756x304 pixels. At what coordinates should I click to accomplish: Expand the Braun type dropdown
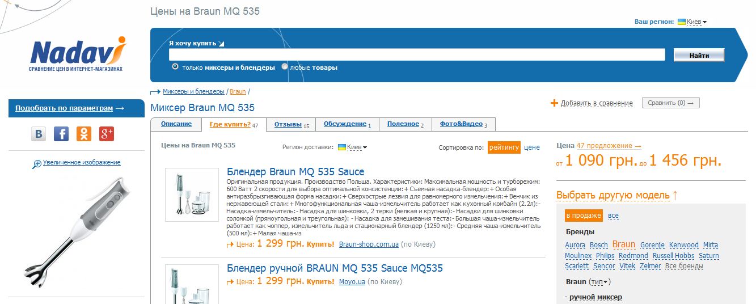(x=599, y=282)
